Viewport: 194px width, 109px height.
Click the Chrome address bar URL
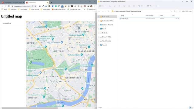22,6
